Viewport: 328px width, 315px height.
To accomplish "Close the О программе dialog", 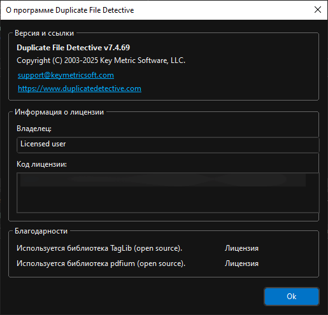I will click(318, 10).
